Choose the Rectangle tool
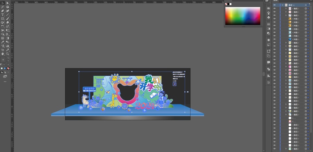The height and width of the screenshot is (152, 313). tap(2, 18)
